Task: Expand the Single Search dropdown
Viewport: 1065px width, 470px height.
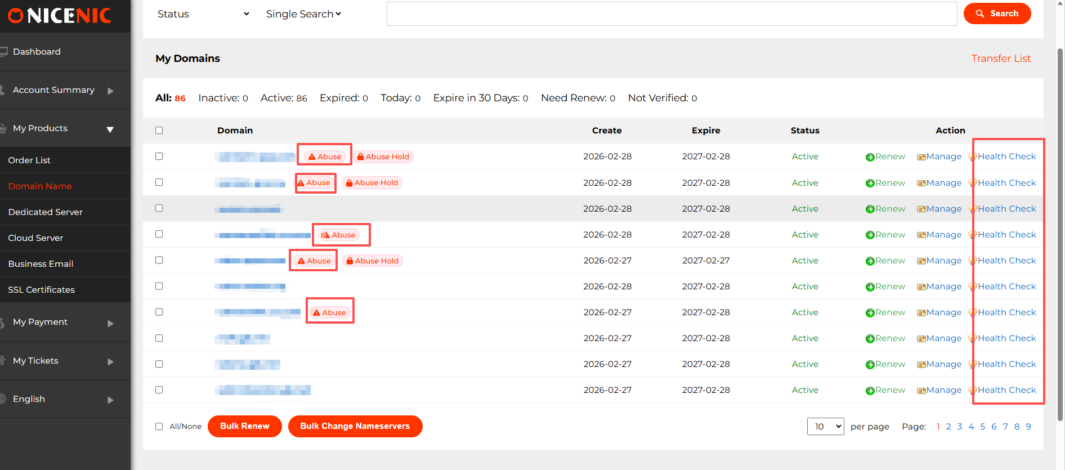Action: 303,14
